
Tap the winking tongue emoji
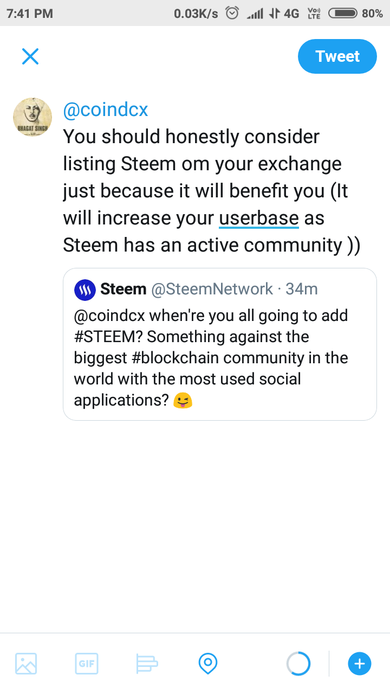(x=183, y=401)
